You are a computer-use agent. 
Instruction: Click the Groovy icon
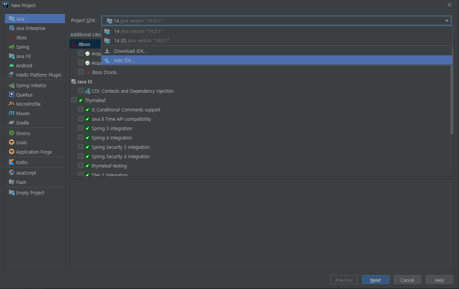12,133
